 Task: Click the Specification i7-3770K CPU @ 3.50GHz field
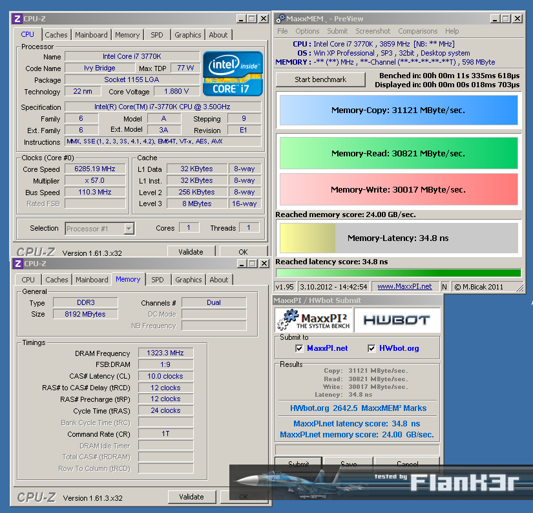[162, 107]
